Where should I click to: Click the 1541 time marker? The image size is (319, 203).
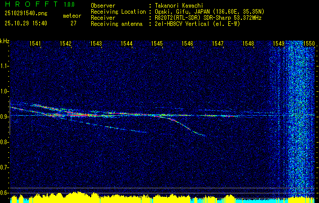pos(35,43)
